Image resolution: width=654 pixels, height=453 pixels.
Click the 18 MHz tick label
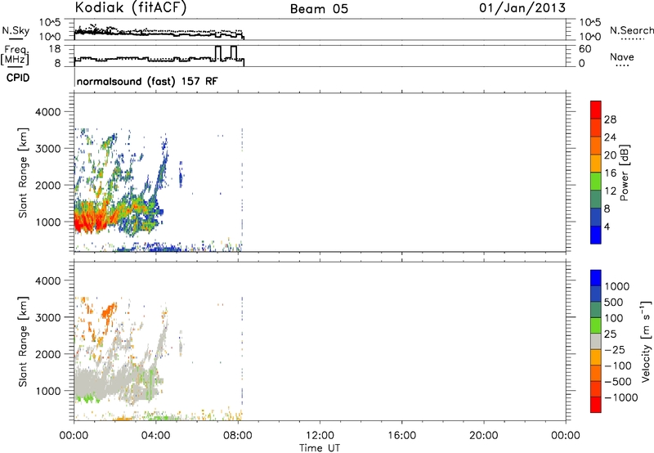(55, 49)
